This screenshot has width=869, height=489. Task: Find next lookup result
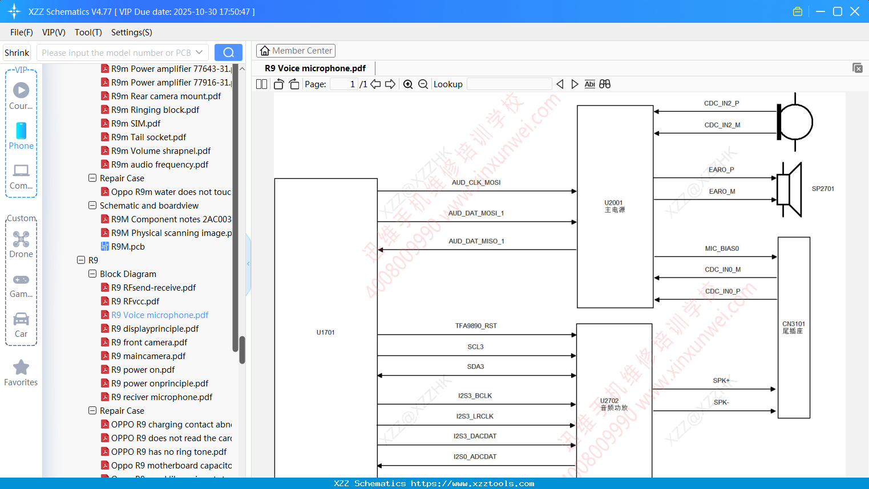(x=575, y=84)
